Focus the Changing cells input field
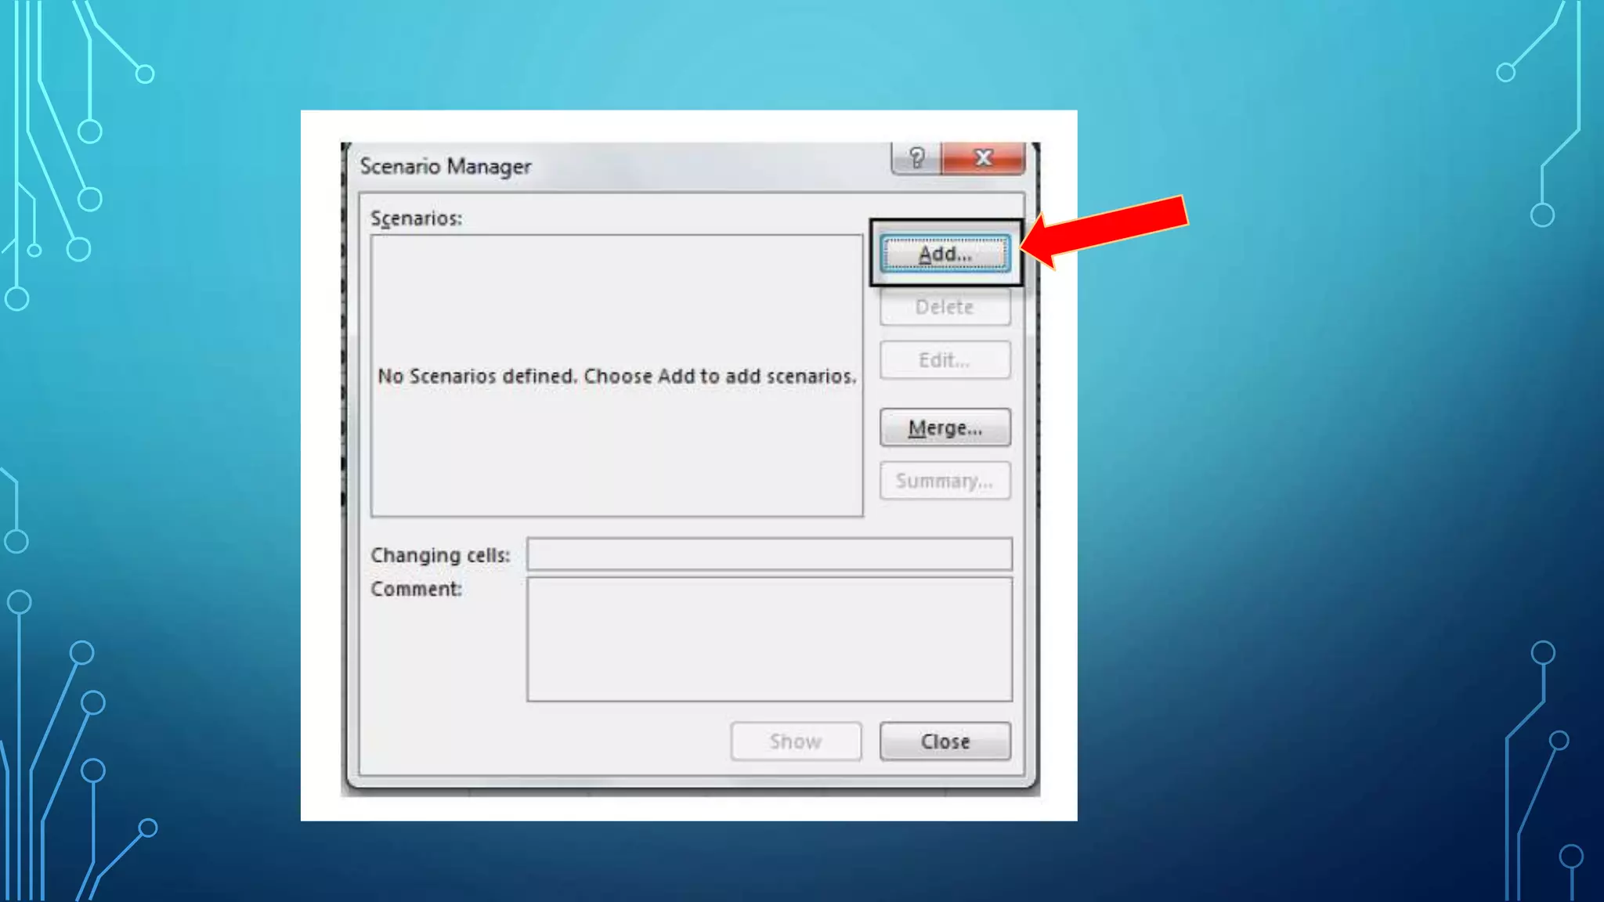This screenshot has height=902, width=1604. point(769,554)
